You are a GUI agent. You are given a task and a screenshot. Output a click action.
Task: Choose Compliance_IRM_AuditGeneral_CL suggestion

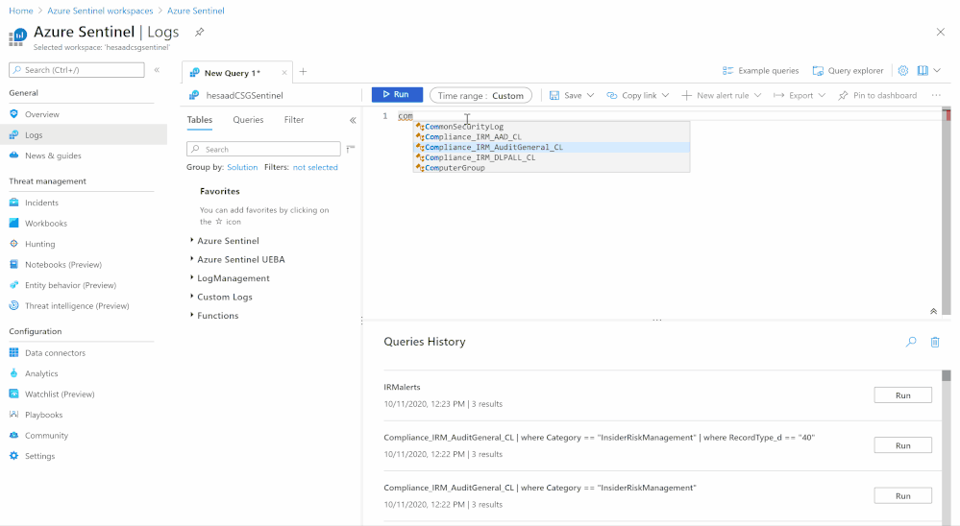tap(552, 148)
